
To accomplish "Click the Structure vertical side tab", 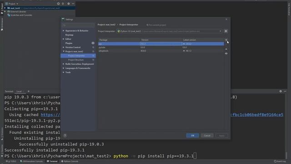I will click(x=2, y=134).
